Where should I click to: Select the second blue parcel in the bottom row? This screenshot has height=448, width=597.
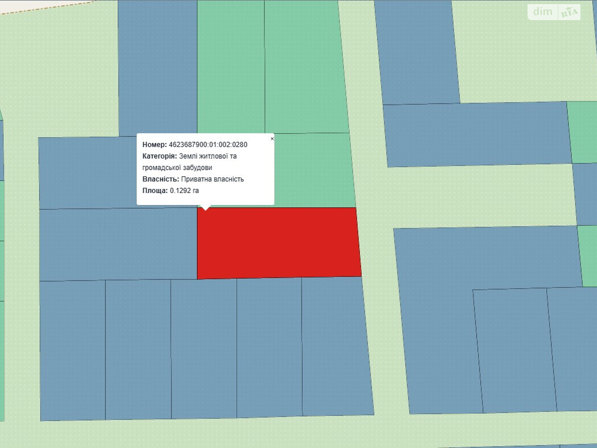[x=138, y=349]
